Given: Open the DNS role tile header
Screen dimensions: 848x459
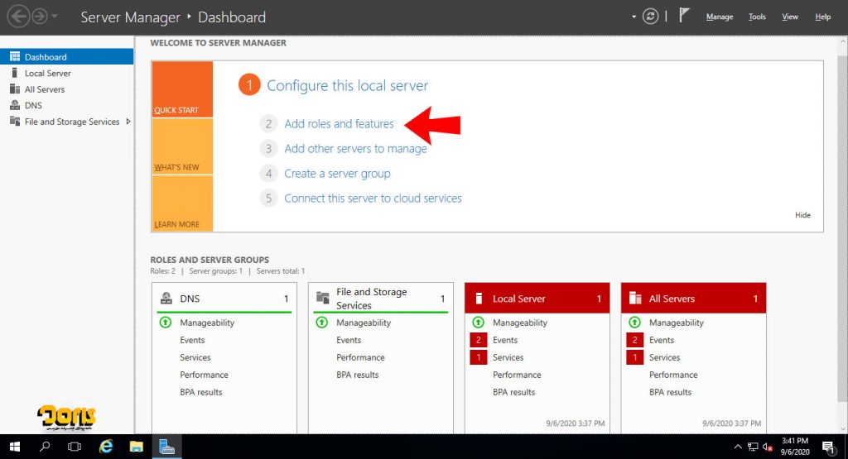Looking at the screenshot, I should tap(224, 299).
